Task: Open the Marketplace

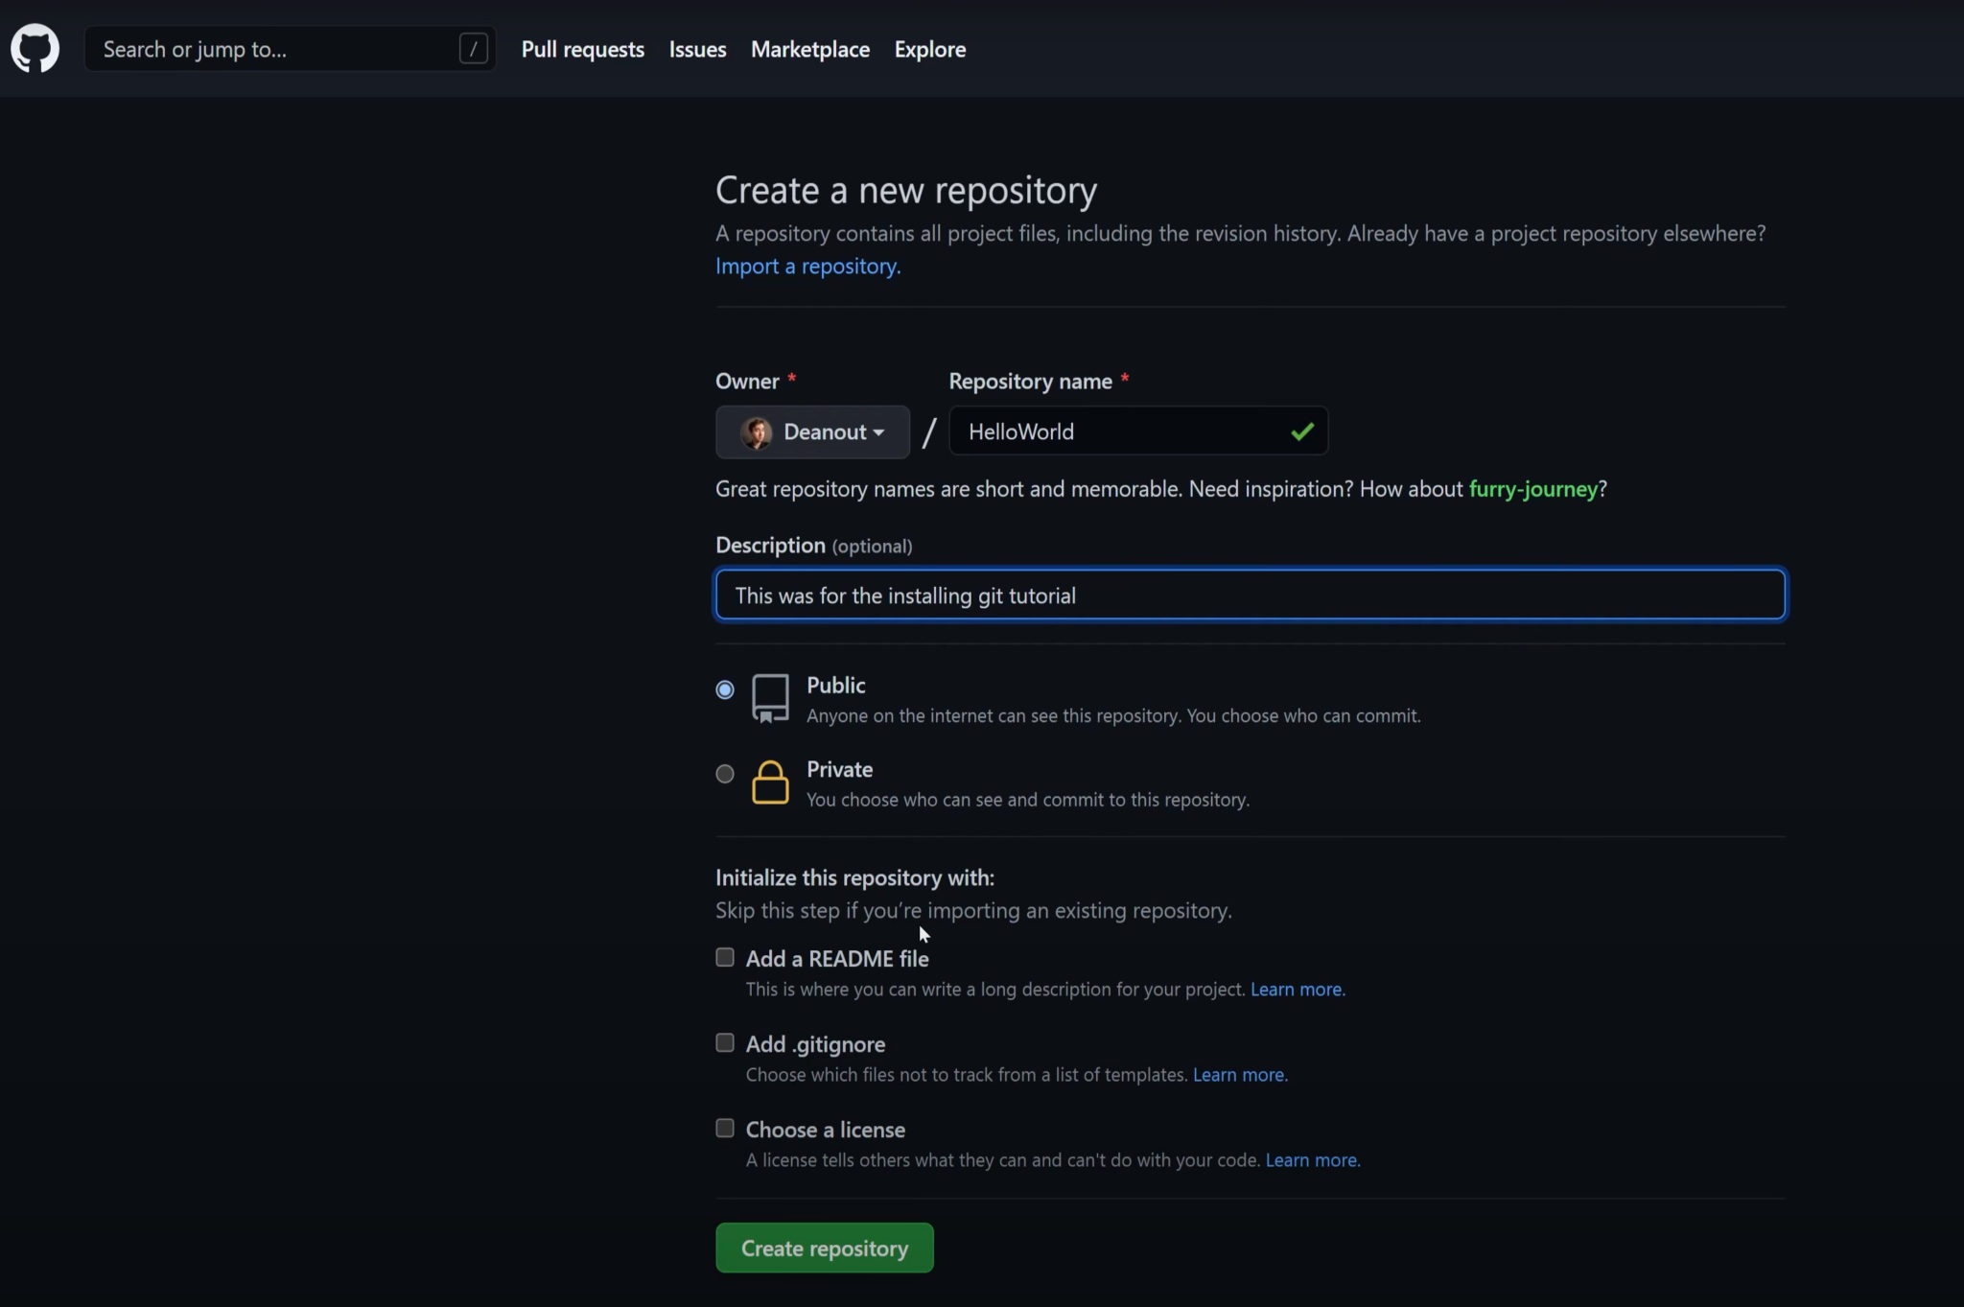Action: click(810, 48)
